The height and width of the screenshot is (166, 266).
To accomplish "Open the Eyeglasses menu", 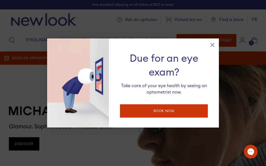I will [x=37, y=40].
